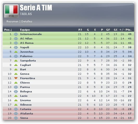Viewport: 138px width, 124px height.
Task: Click the Italy flag ITA icon
Action: tap(11, 11)
